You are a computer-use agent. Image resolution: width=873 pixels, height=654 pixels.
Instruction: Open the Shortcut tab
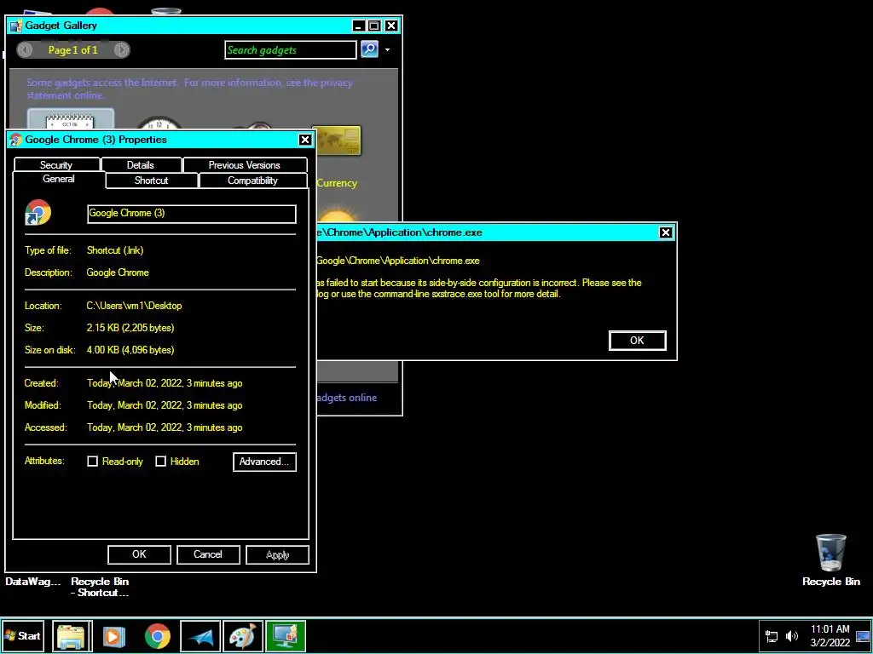pos(152,181)
